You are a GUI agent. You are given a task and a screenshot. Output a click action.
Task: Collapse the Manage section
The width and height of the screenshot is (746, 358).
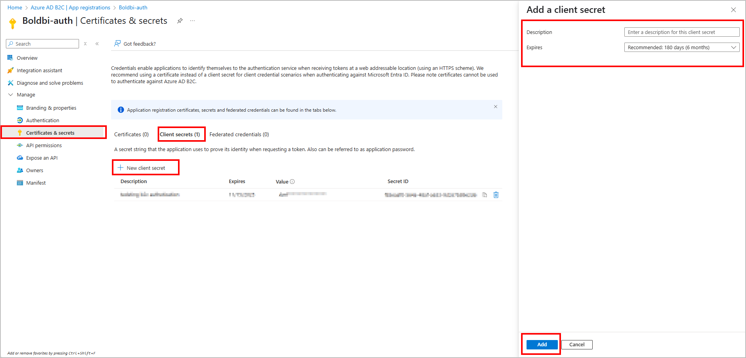click(x=10, y=94)
